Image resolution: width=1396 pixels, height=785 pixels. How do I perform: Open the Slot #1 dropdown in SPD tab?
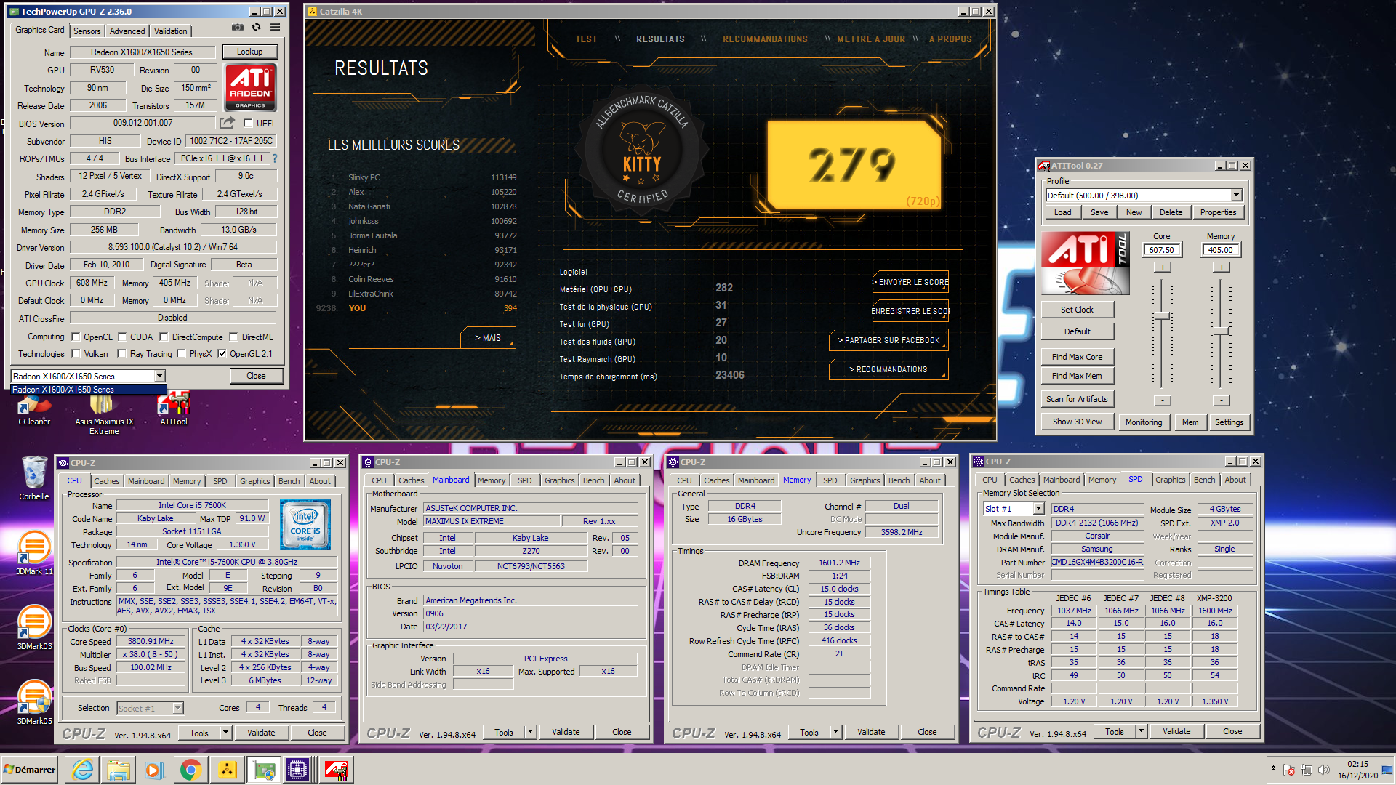(x=1038, y=509)
